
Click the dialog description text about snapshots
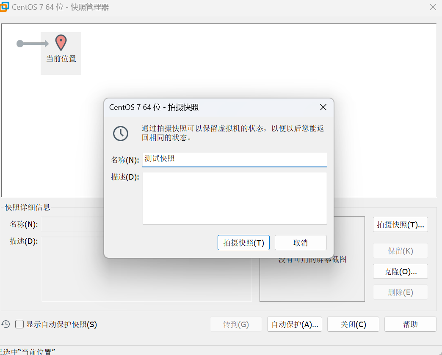(233, 133)
